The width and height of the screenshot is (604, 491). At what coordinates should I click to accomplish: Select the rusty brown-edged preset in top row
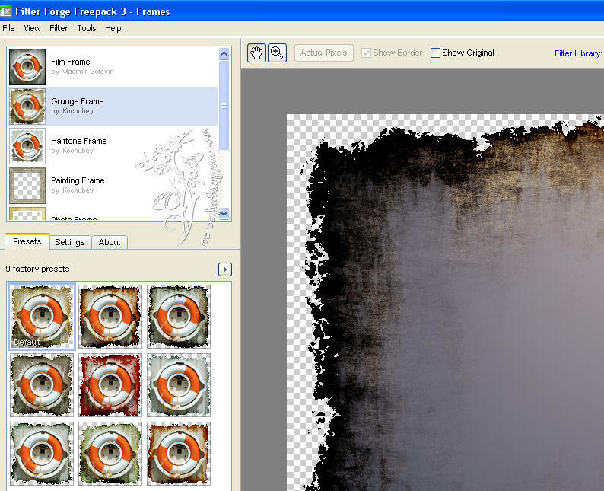tap(110, 317)
